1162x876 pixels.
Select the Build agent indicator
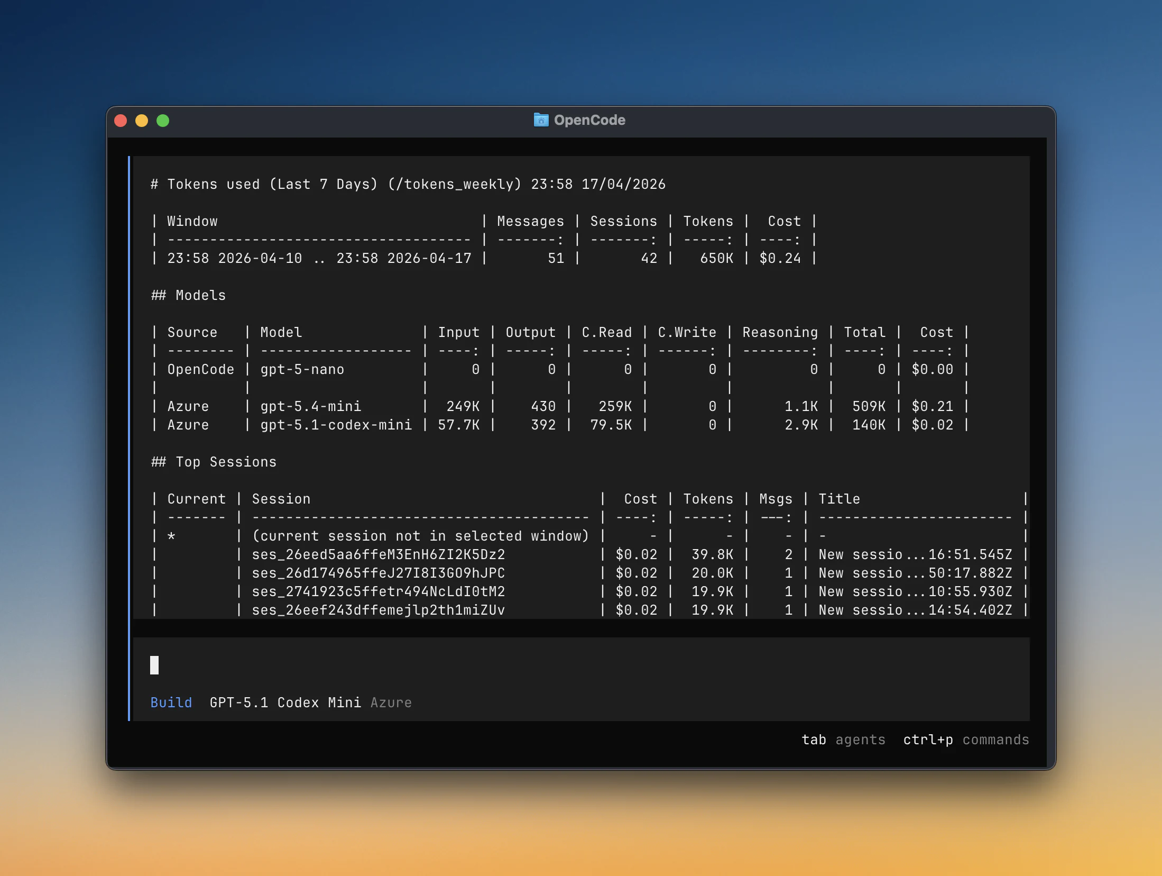click(x=171, y=702)
